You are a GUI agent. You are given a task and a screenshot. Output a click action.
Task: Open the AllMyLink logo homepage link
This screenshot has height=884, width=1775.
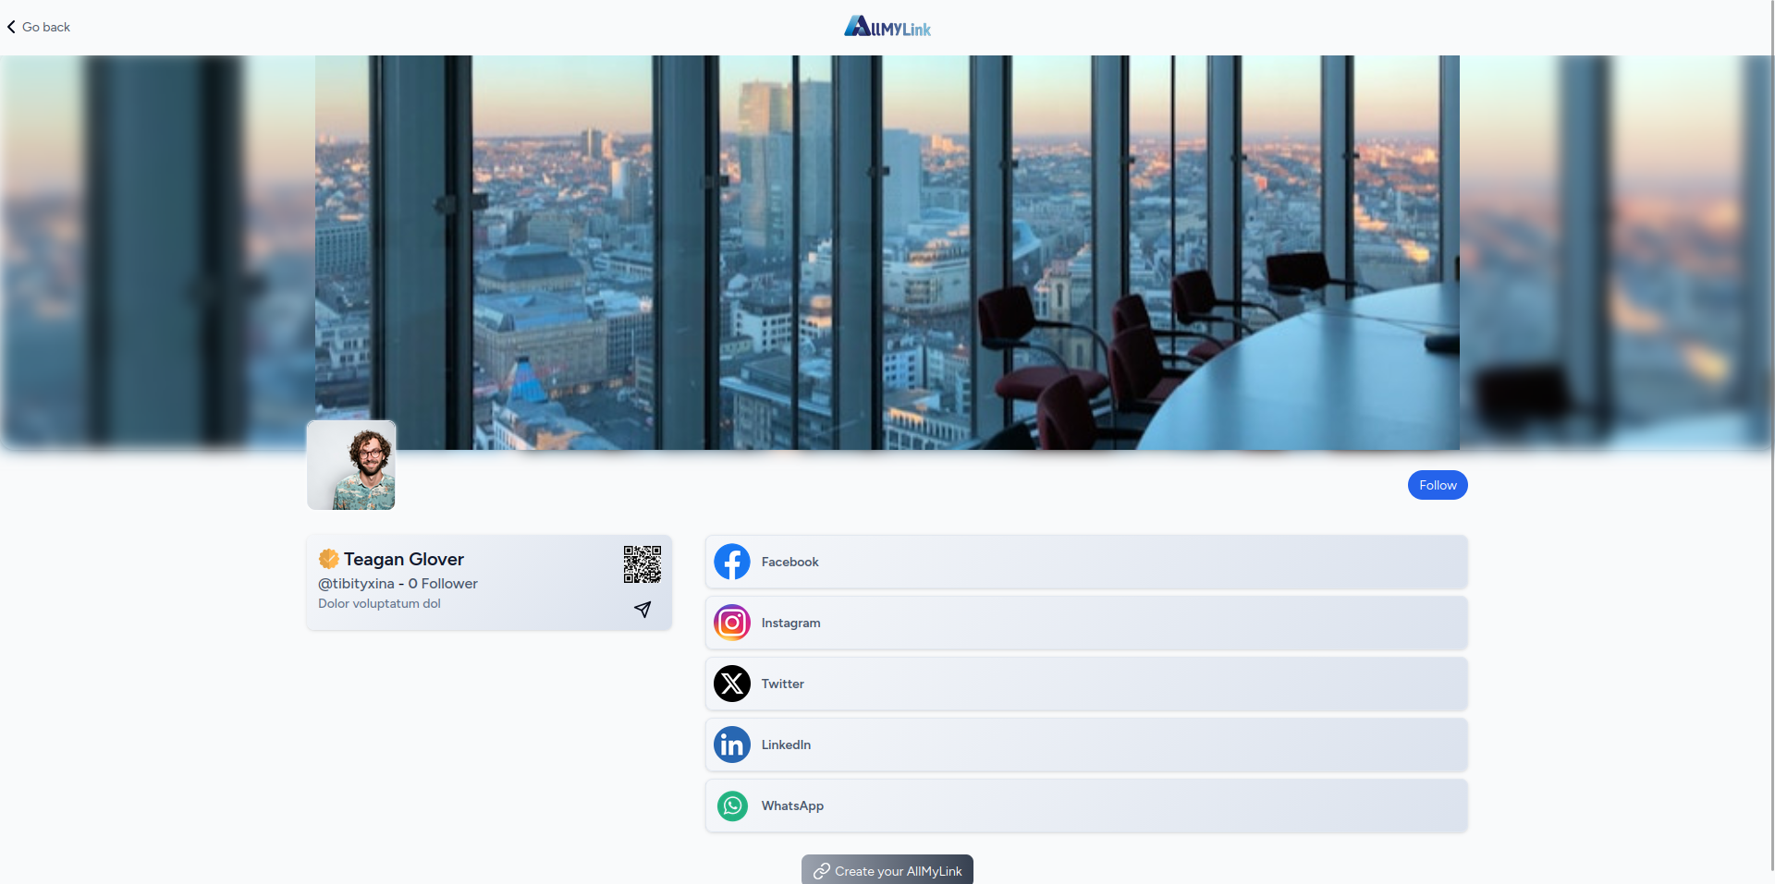tap(887, 27)
